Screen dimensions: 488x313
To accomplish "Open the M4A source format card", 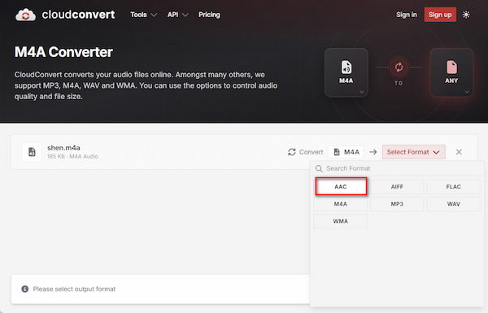I will click(x=346, y=72).
